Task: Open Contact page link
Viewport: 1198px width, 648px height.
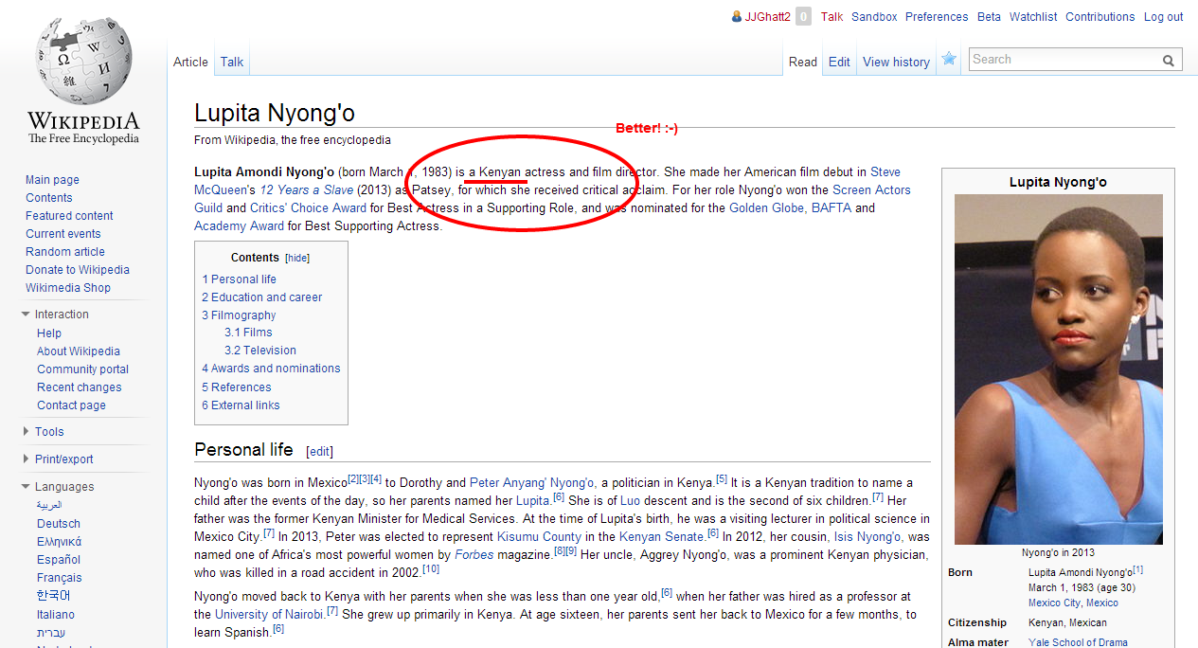Action: 71,405
